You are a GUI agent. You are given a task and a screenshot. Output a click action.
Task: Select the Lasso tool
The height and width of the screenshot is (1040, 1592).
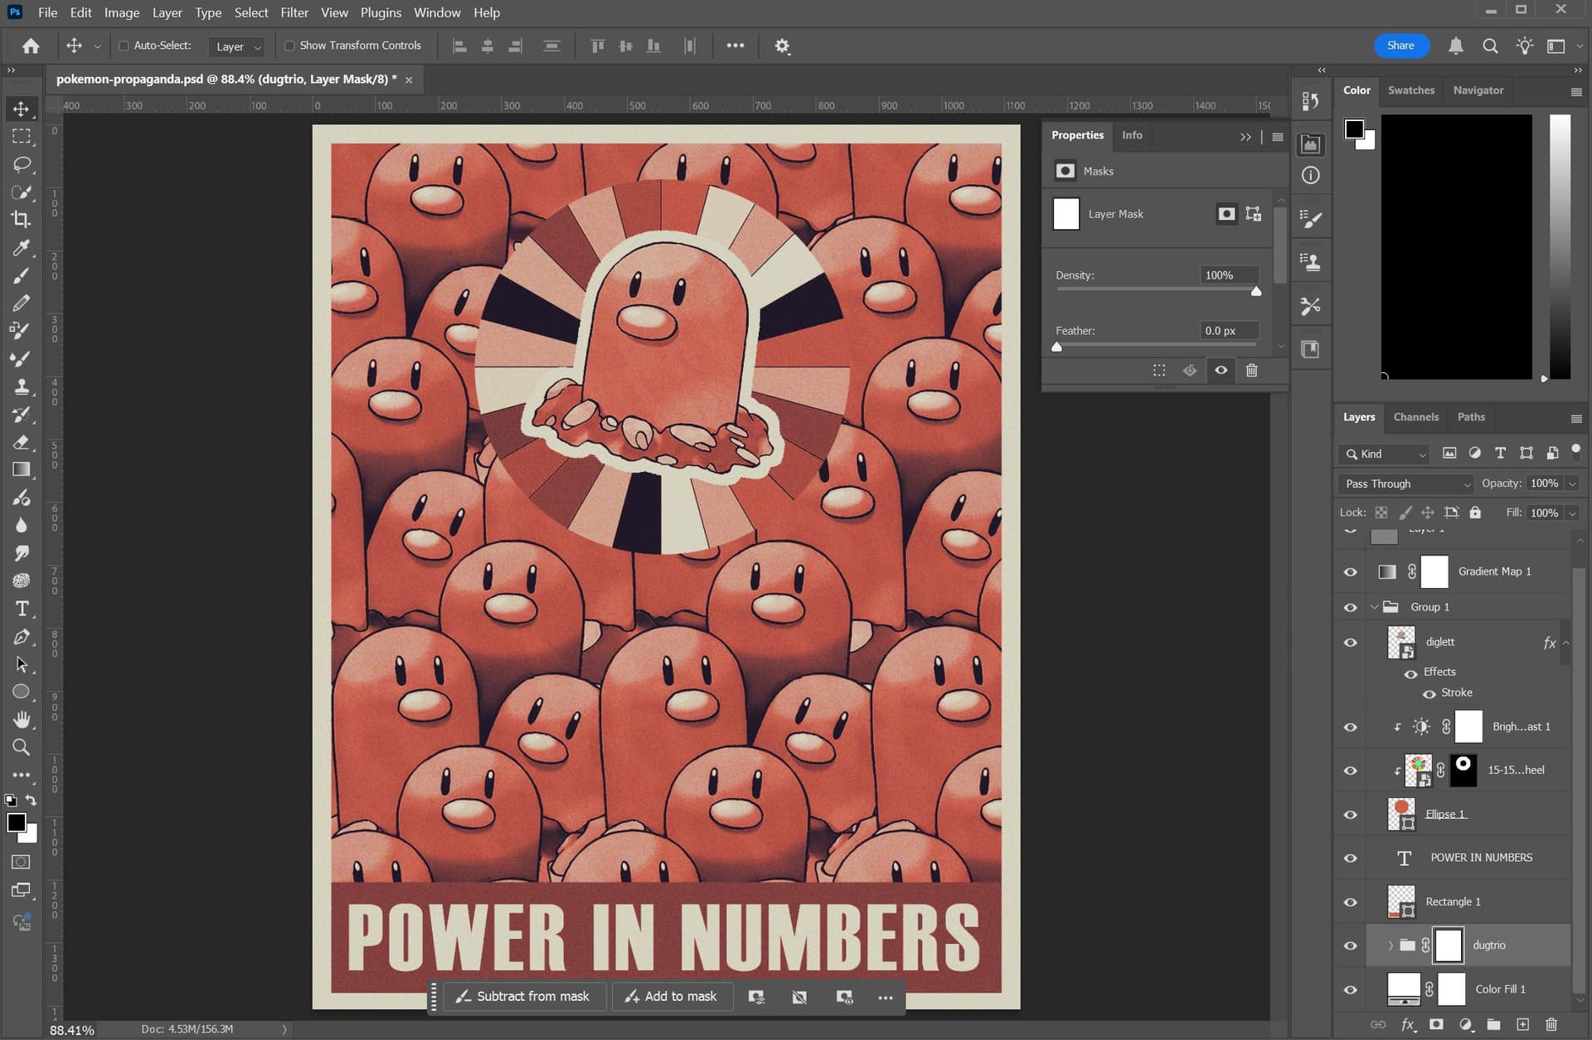(x=22, y=164)
